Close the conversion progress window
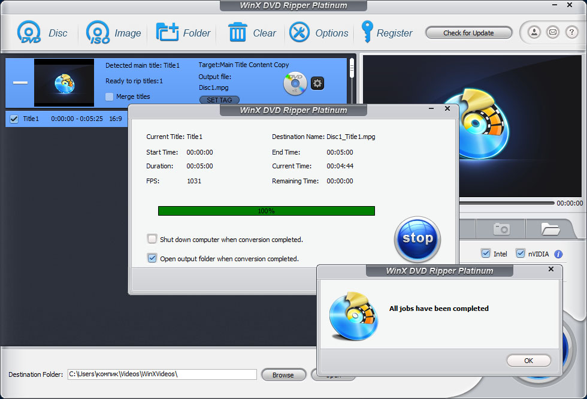 (x=447, y=108)
